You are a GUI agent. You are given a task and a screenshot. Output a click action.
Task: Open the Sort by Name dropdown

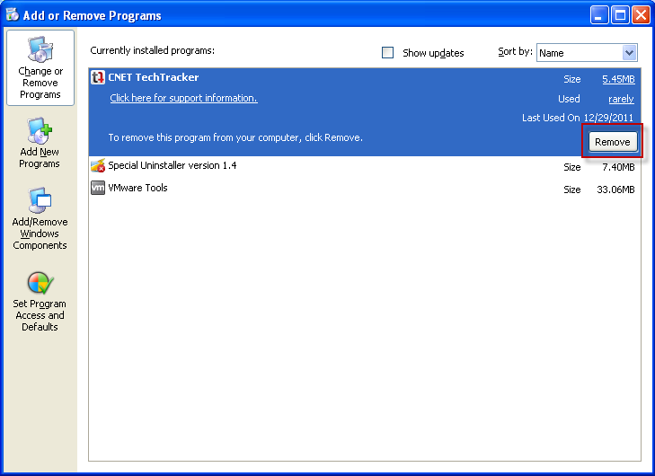point(587,53)
